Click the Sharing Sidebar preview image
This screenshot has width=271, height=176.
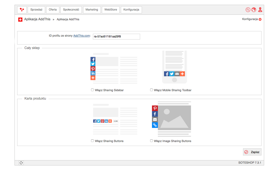[114, 69]
